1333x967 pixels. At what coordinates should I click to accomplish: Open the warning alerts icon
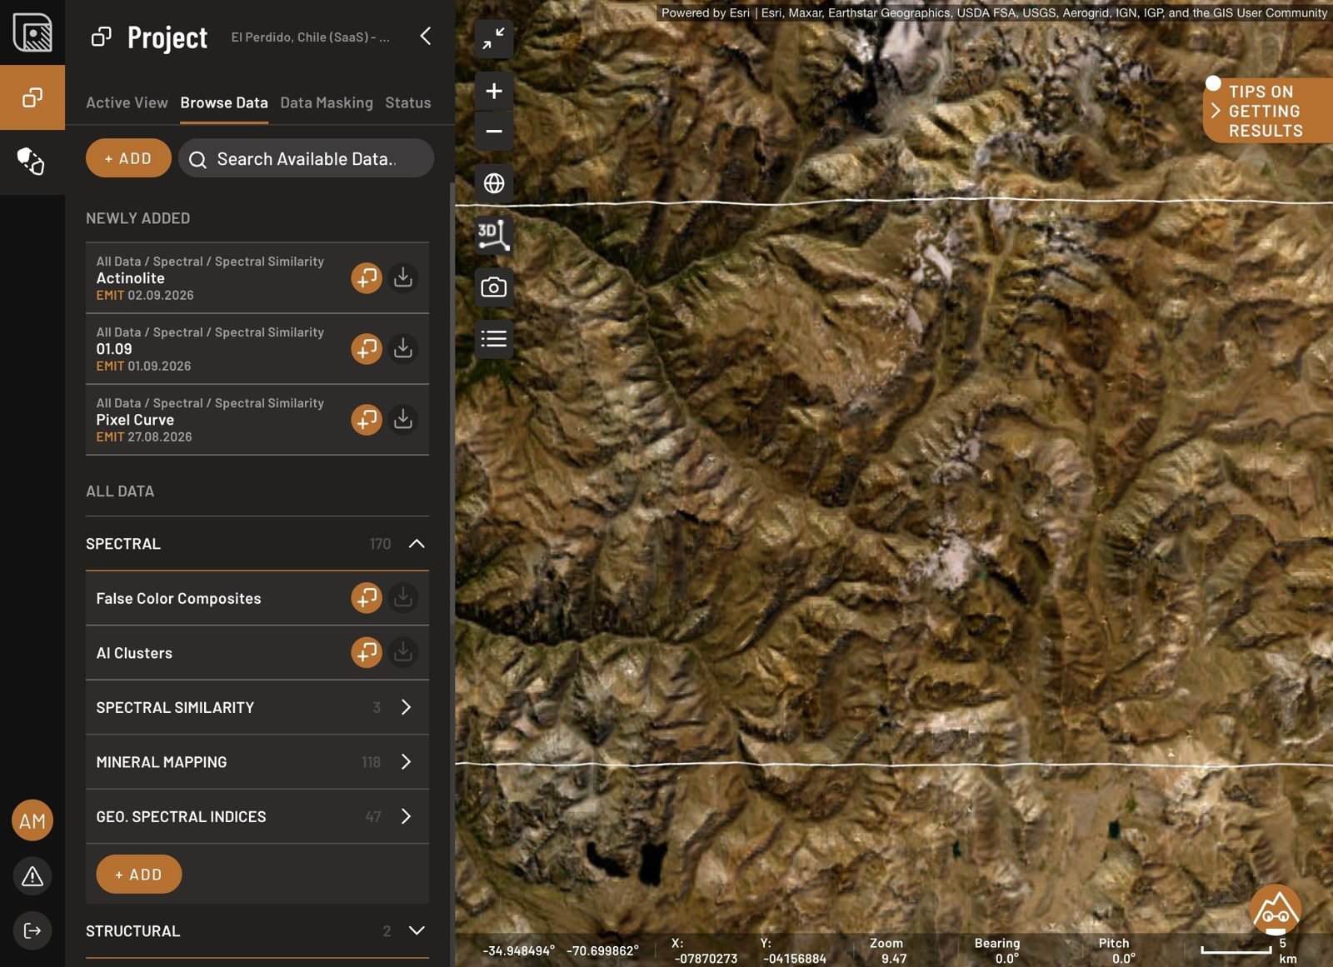(x=32, y=876)
